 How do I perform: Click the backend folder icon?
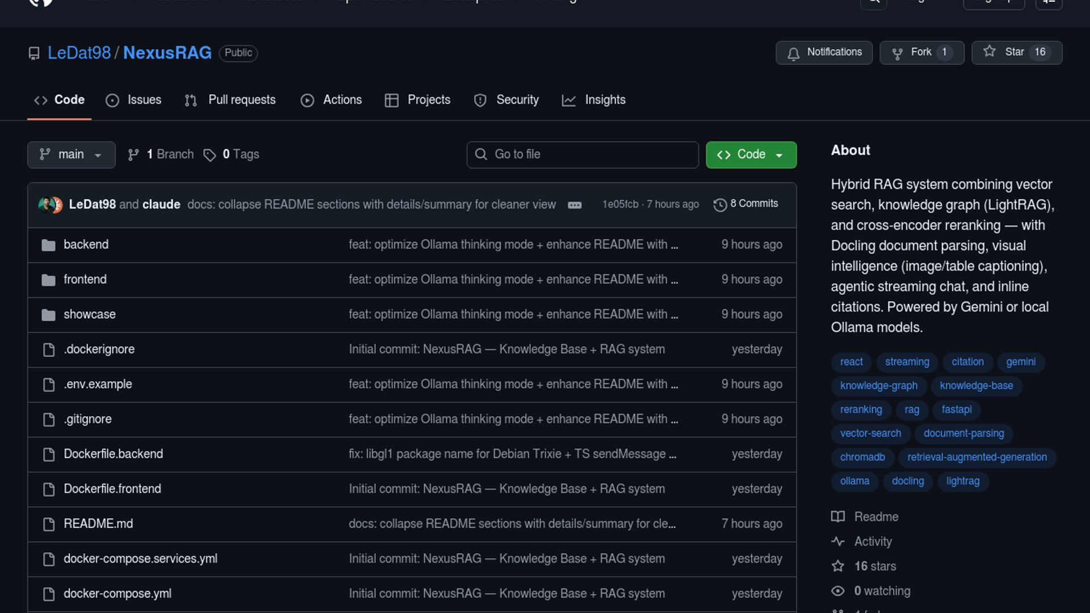tap(48, 245)
